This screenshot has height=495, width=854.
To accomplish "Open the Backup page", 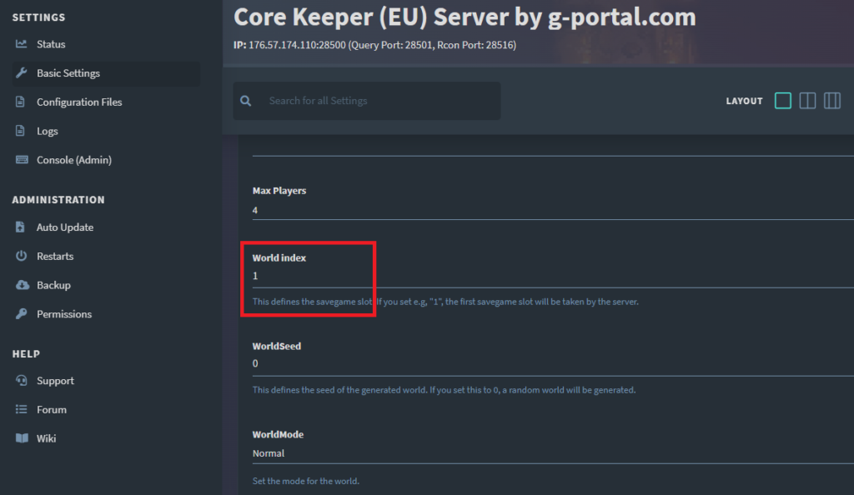I will pos(53,285).
